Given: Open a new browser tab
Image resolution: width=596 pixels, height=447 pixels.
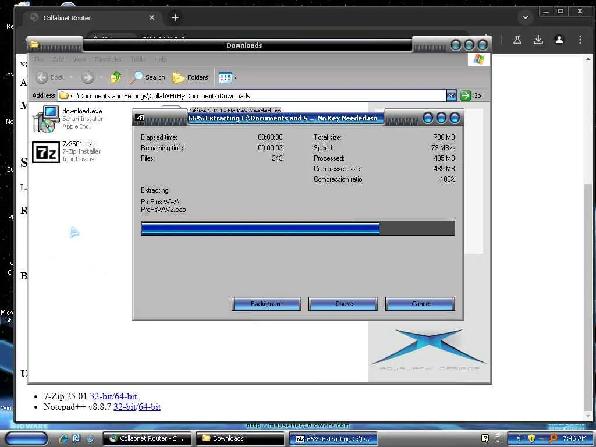Looking at the screenshot, I should coord(175,17).
